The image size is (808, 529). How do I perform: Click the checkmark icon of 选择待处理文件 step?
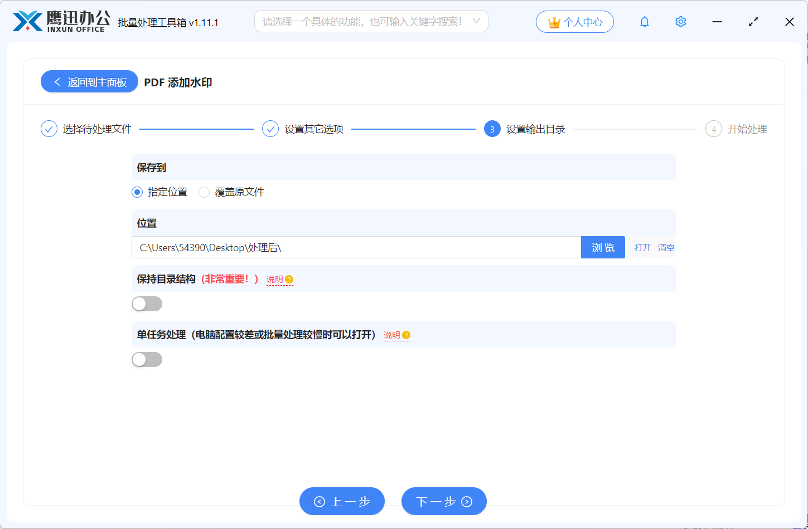point(49,128)
